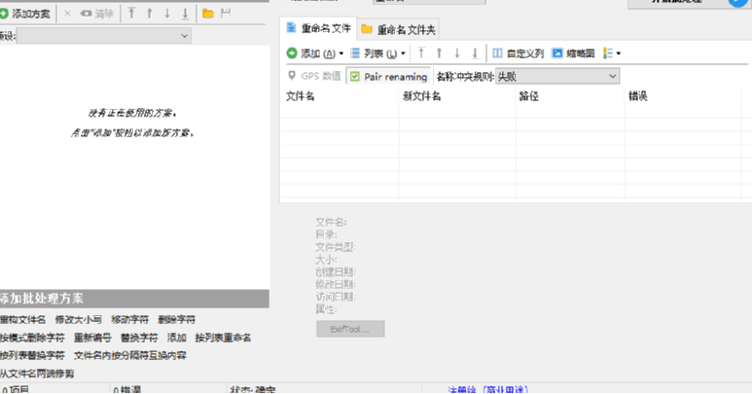
Task: Move file up one in file list toolbar
Action: point(439,54)
